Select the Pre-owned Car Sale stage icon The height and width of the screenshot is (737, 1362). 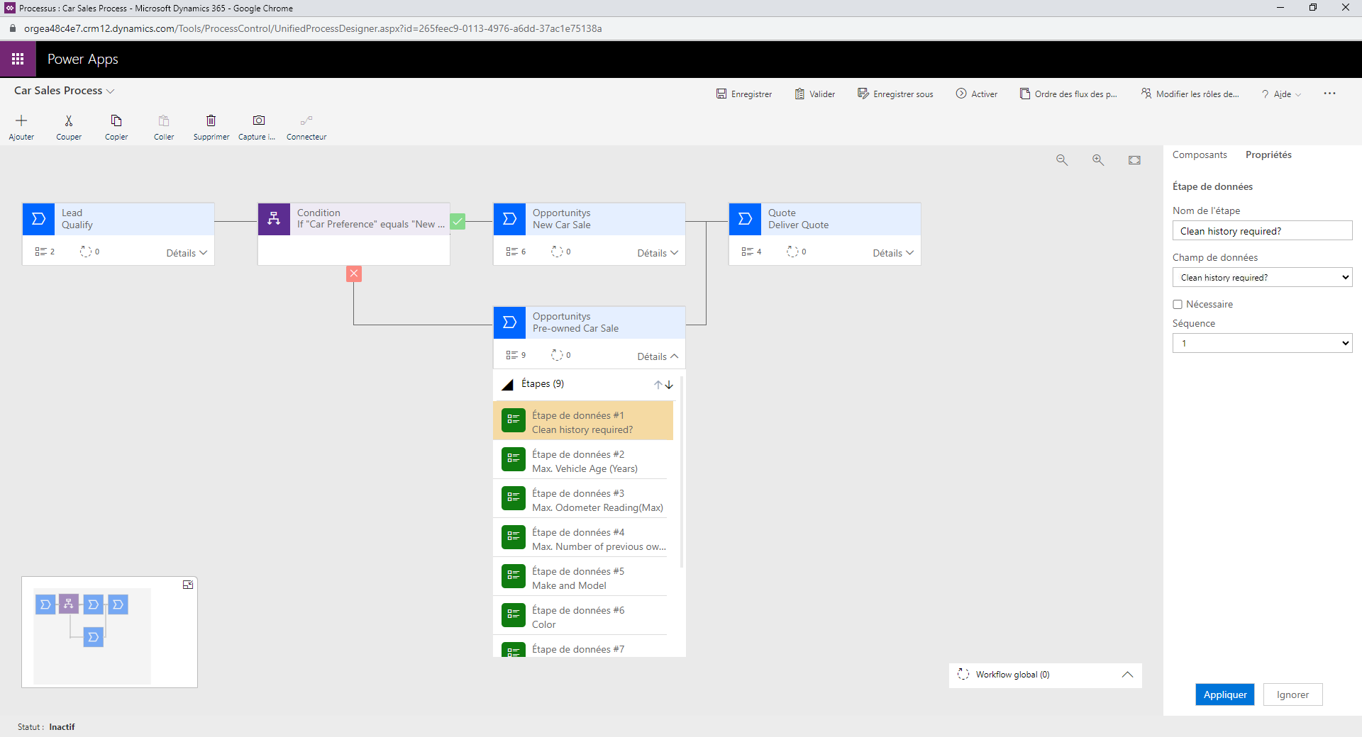coord(509,322)
